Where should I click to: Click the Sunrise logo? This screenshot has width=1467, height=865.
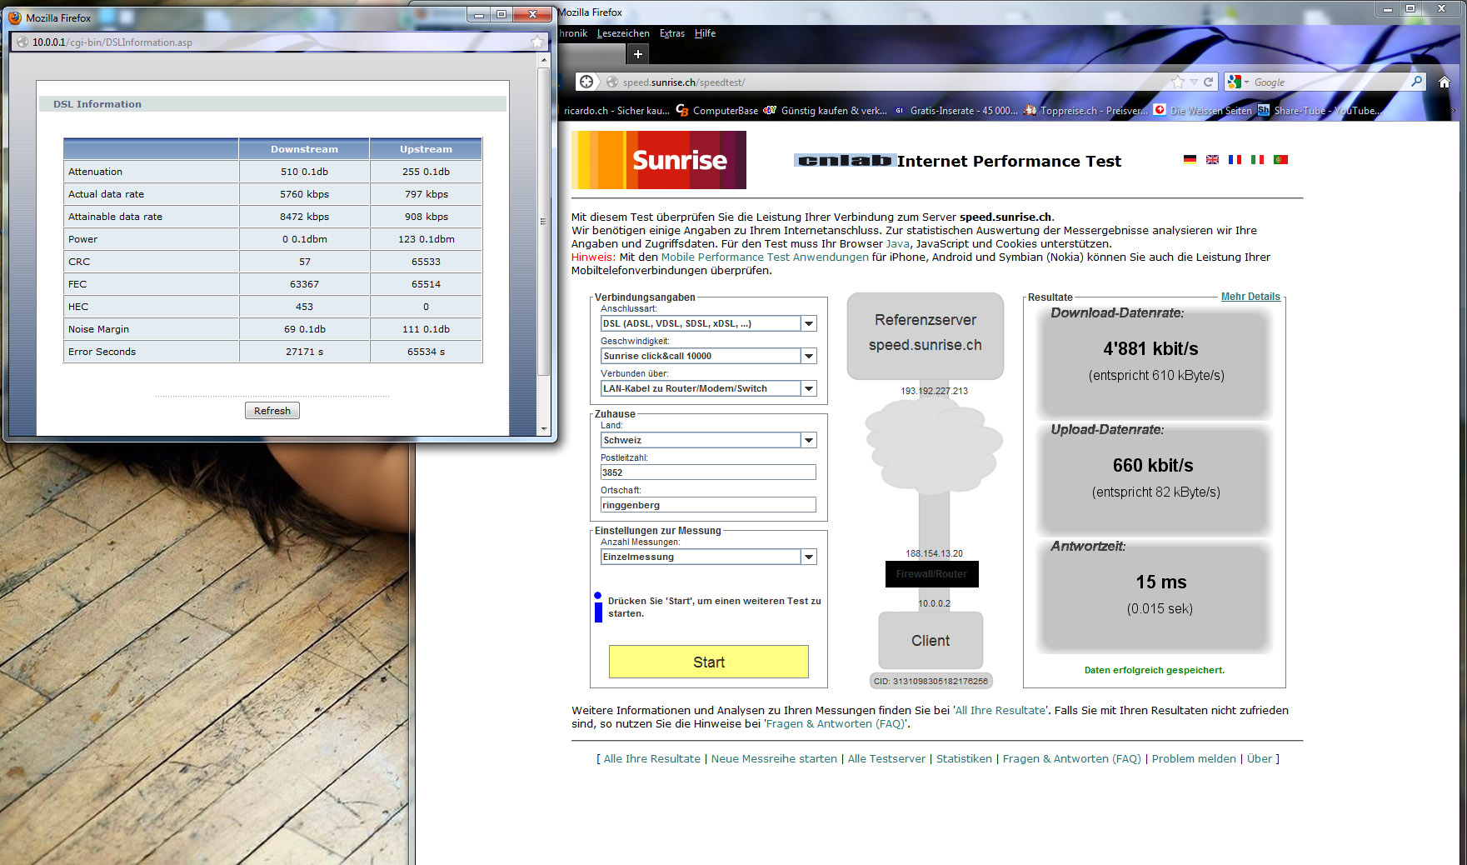659,160
